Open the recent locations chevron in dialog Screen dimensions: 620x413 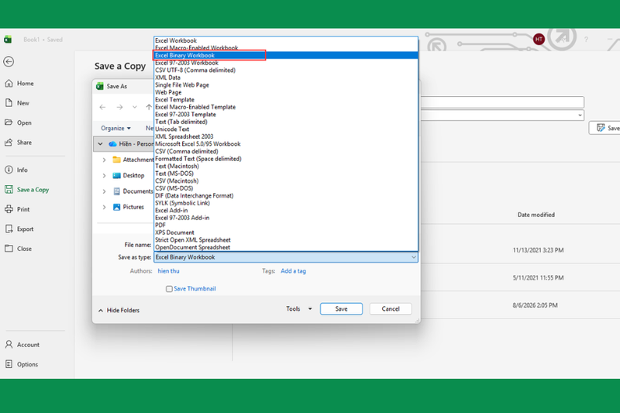click(135, 107)
